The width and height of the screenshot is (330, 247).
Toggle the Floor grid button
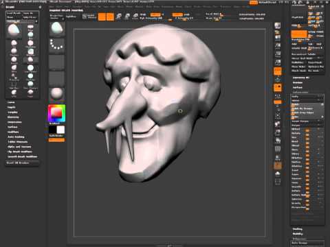click(x=278, y=80)
